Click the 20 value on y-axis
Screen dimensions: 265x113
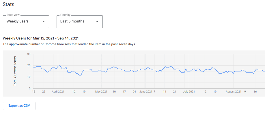point(28,65)
